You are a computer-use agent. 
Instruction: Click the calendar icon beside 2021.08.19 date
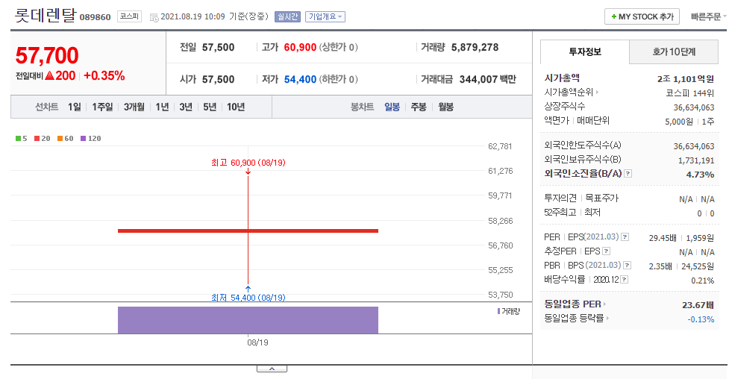(154, 18)
